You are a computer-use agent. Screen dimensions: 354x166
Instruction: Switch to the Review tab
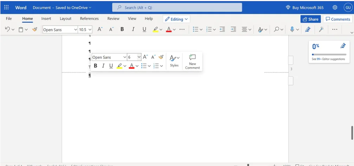click(113, 19)
